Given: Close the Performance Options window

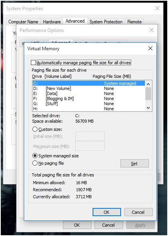Looking at the screenshot, I should click(152, 30).
